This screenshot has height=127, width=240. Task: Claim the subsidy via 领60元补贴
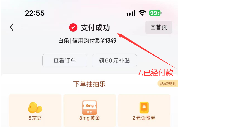[x=114, y=60]
